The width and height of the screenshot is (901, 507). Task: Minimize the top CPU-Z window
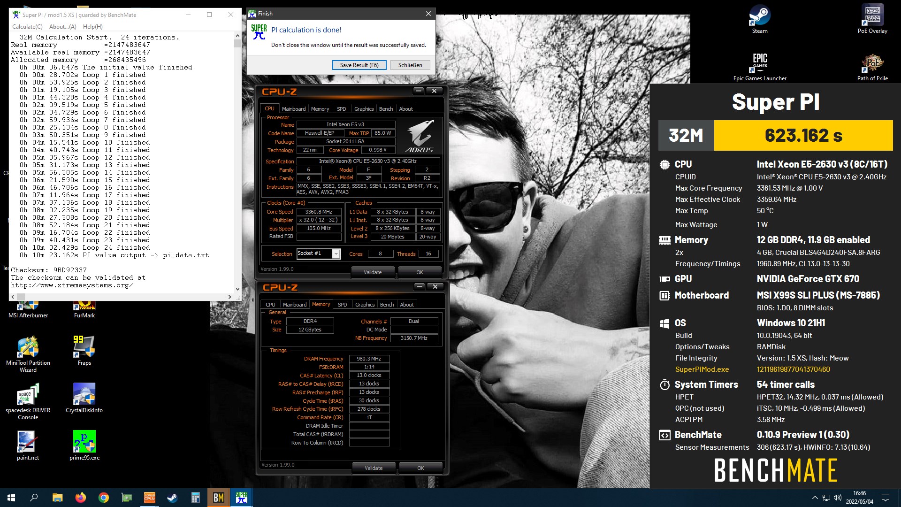419,91
